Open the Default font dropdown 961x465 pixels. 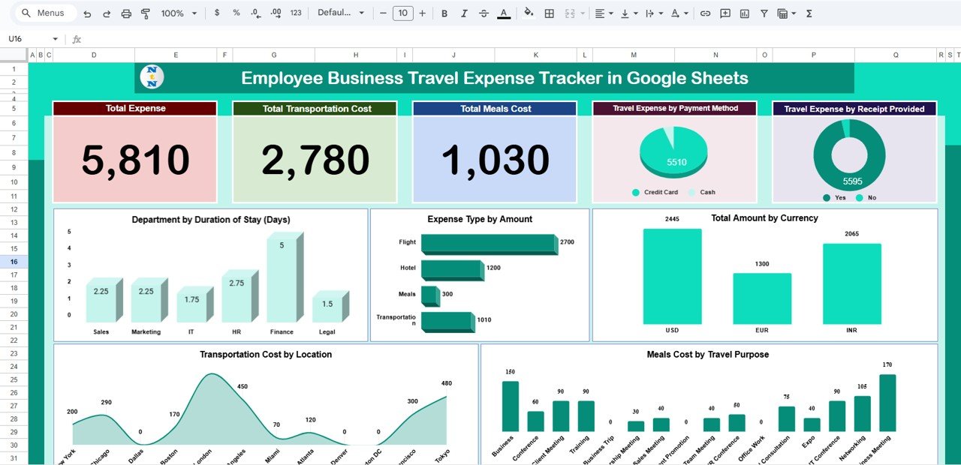341,13
